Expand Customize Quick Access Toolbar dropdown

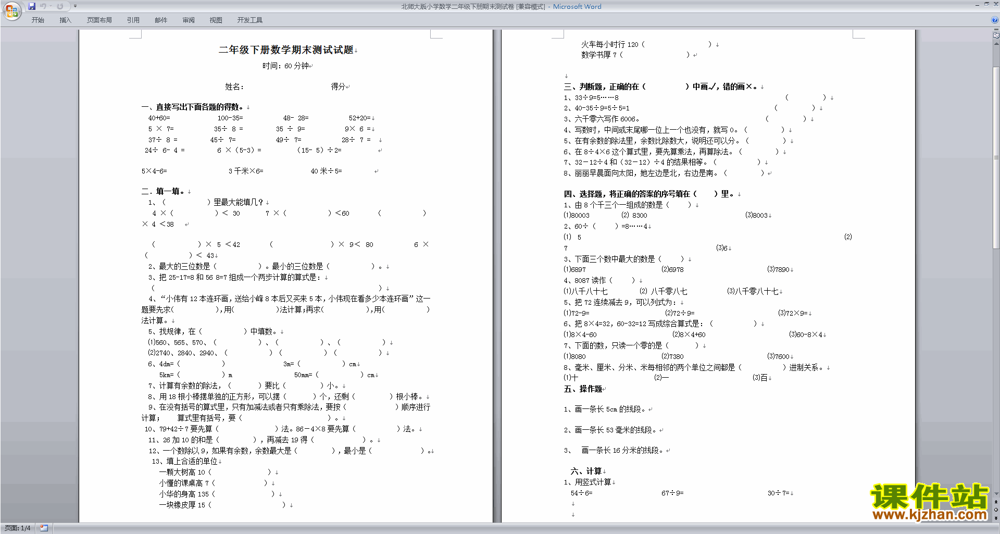click(x=75, y=6)
